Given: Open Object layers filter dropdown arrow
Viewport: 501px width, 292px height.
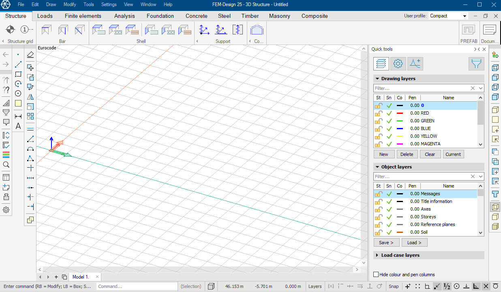Looking at the screenshot, I should [x=481, y=177].
